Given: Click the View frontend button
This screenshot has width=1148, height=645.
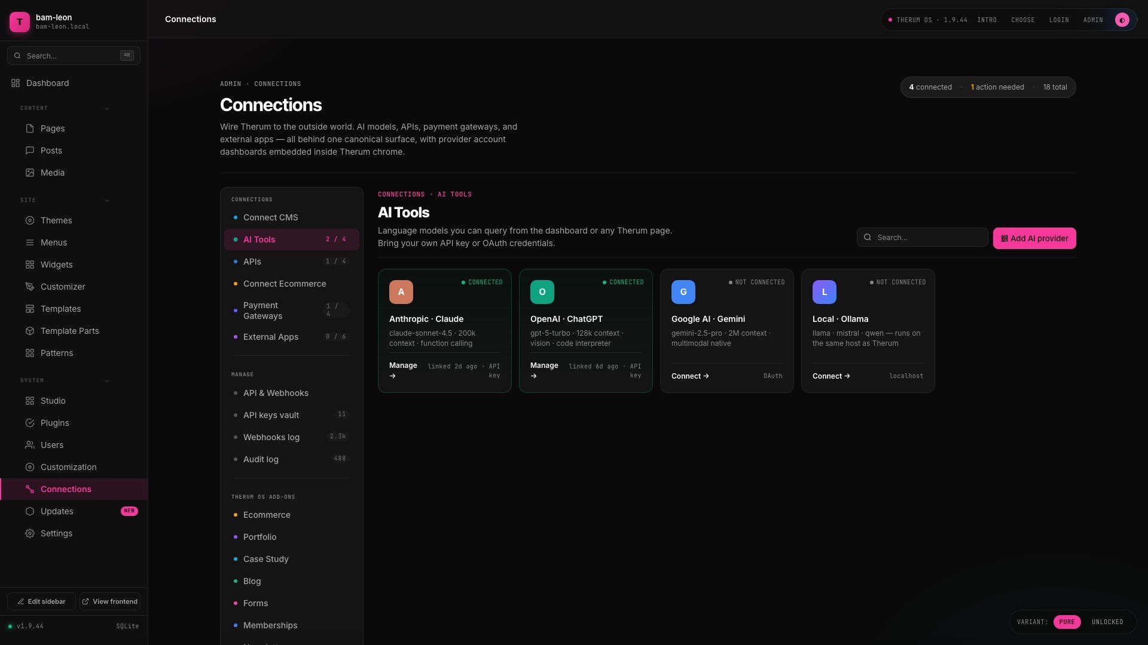Looking at the screenshot, I should pos(110,601).
